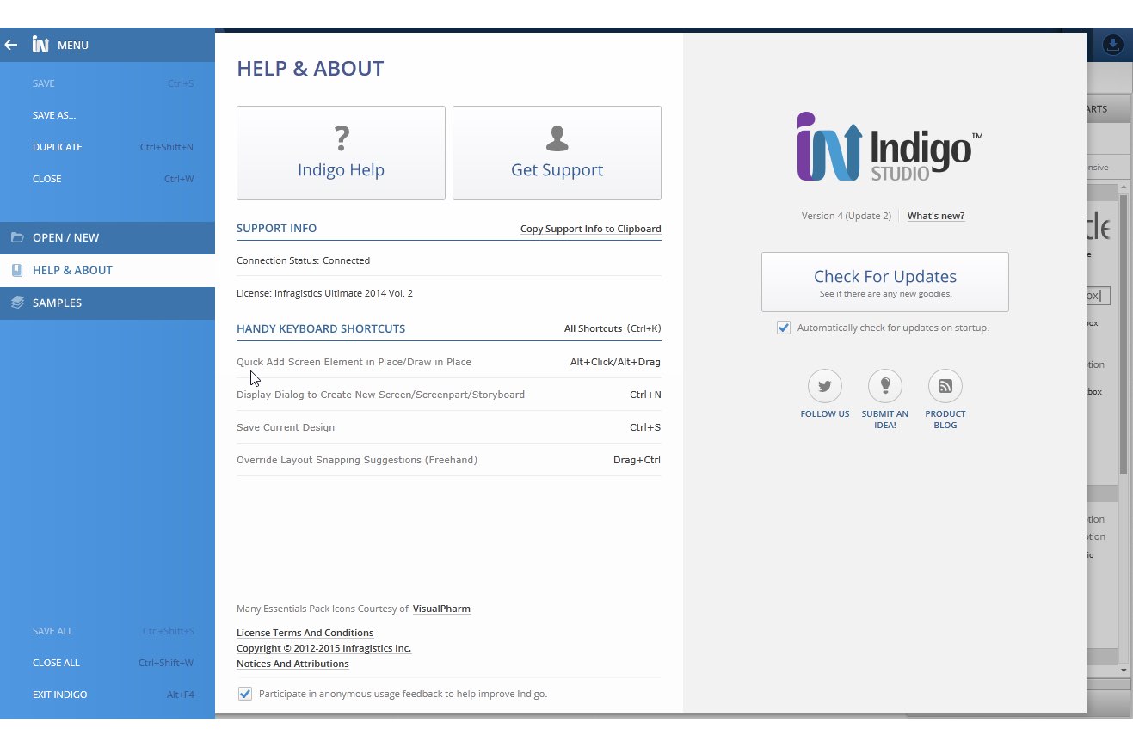This screenshot has height=741, width=1133.
Task: Click the back arrow beside MENU
Action: tap(11, 45)
